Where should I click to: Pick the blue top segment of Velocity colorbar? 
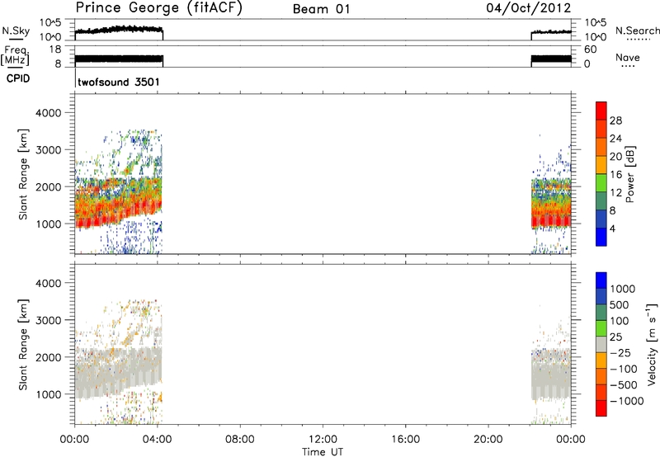click(601, 280)
